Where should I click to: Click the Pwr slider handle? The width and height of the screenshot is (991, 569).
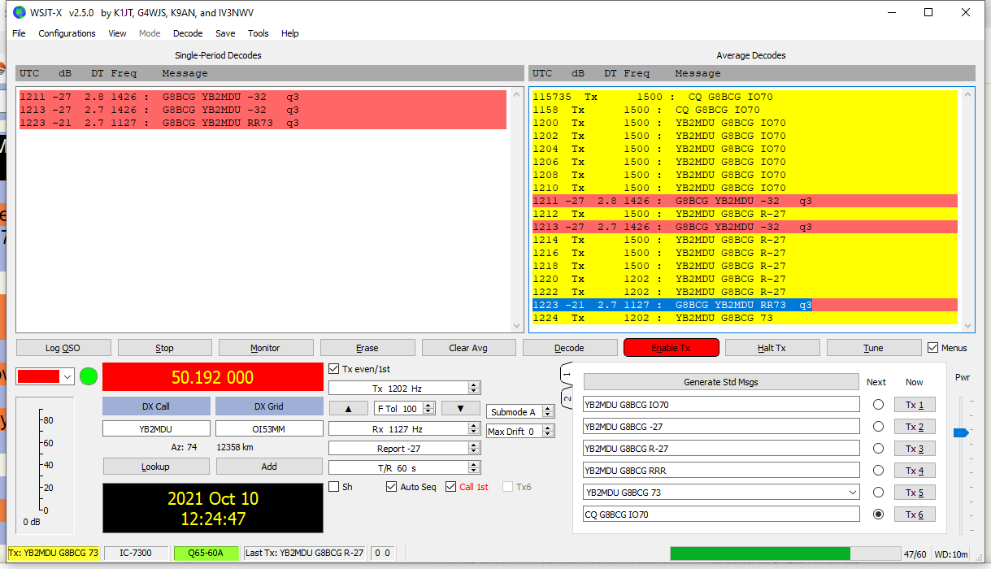961,432
